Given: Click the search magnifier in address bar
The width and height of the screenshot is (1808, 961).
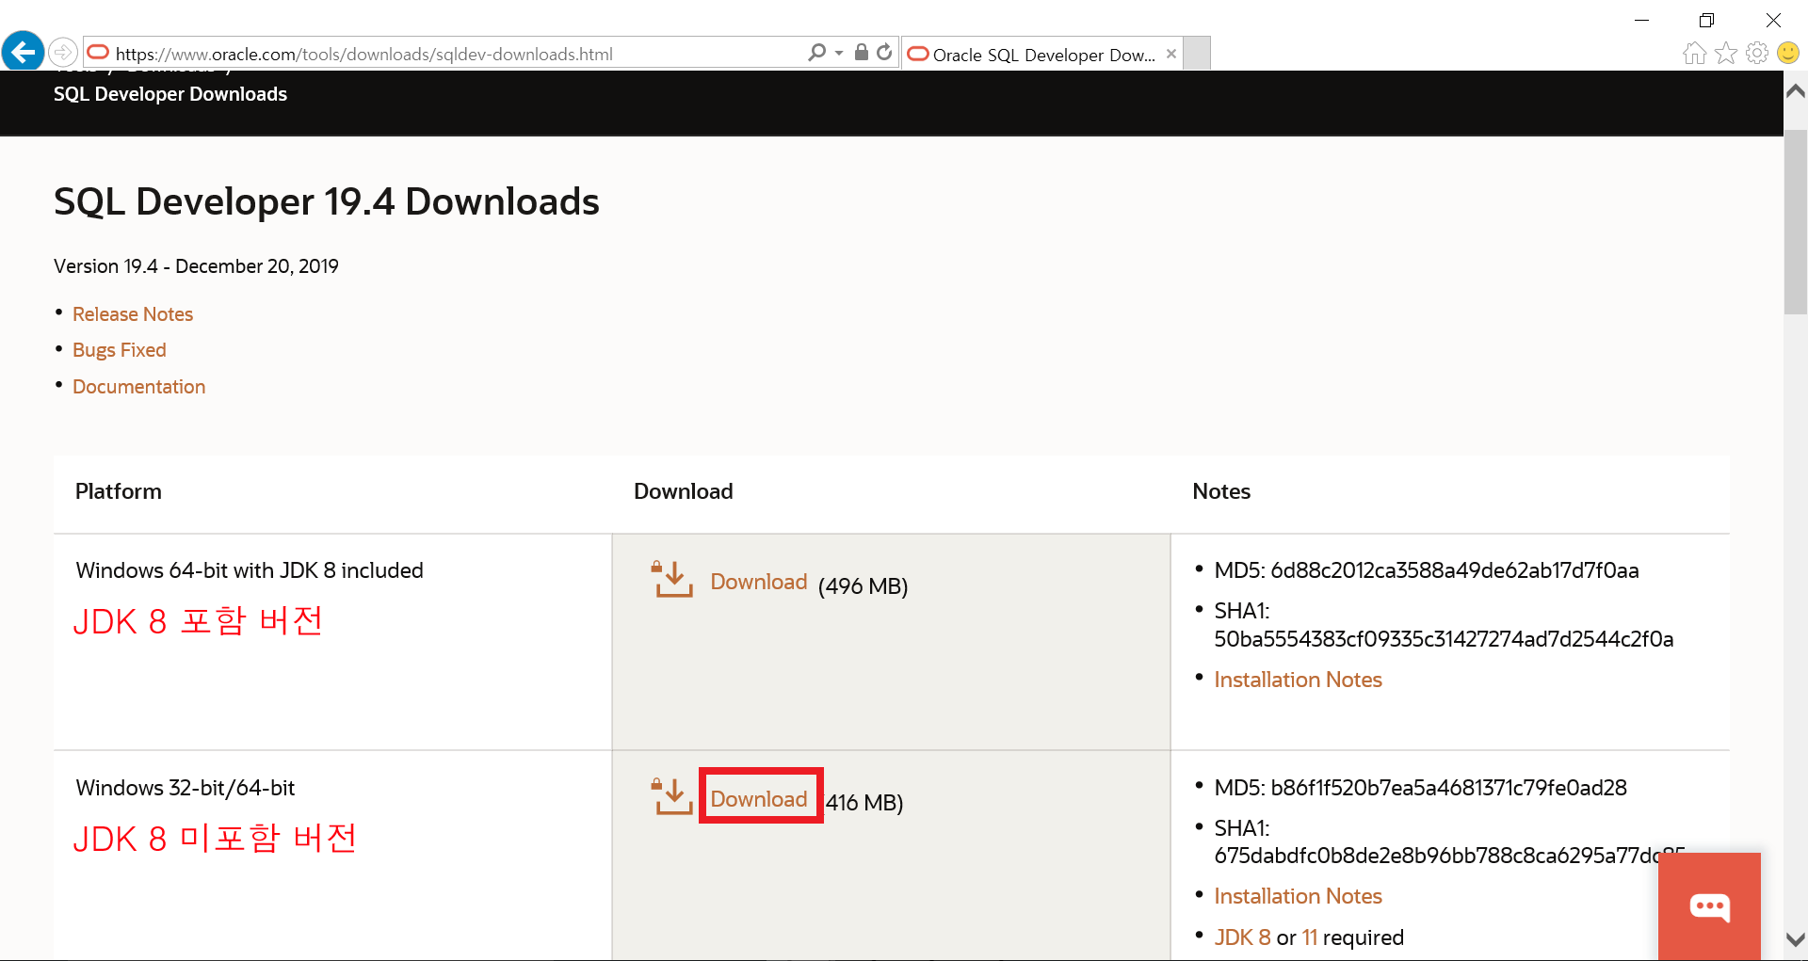Looking at the screenshot, I should [x=816, y=53].
